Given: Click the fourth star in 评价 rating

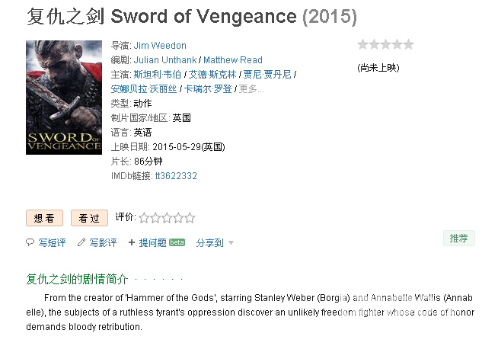Looking at the screenshot, I should click(178, 218).
